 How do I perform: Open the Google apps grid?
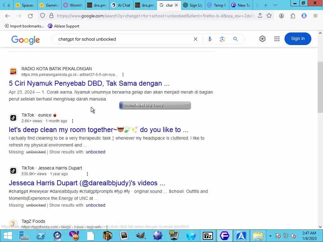click(x=277, y=39)
